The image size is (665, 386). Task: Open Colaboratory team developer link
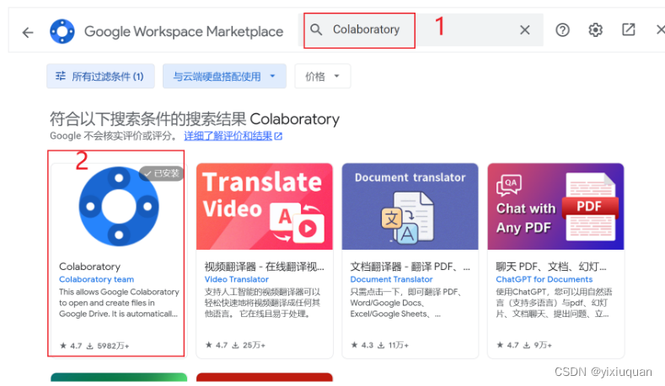(x=96, y=279)
